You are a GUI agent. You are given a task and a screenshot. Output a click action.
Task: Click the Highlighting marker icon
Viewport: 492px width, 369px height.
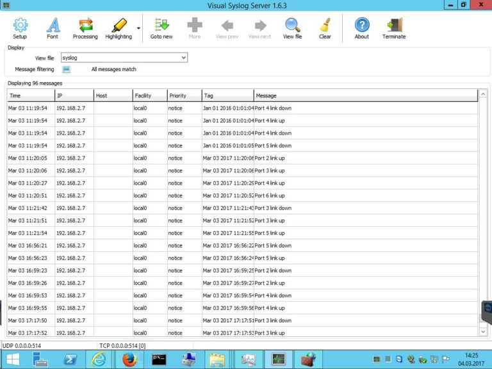click(x=119, y=26)
